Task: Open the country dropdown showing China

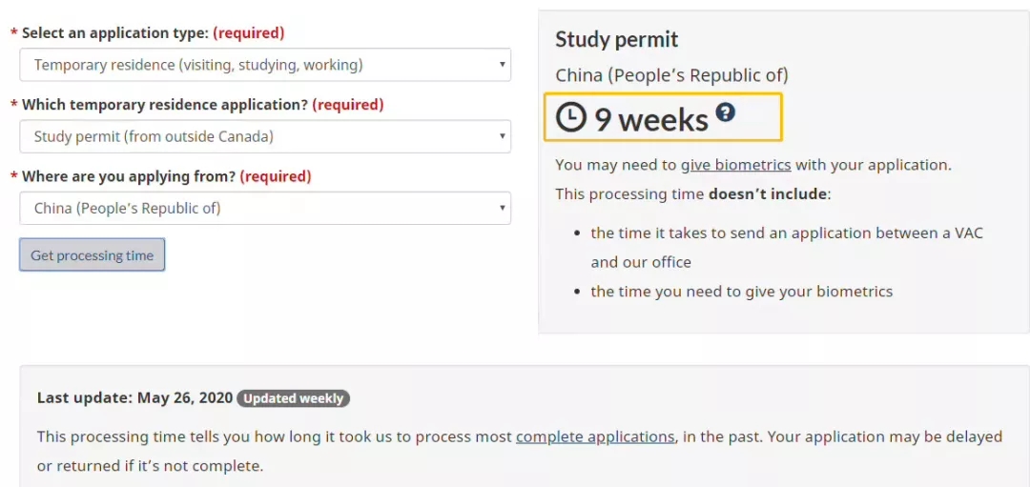Action: pyautogui.click(x=264, y=208)
